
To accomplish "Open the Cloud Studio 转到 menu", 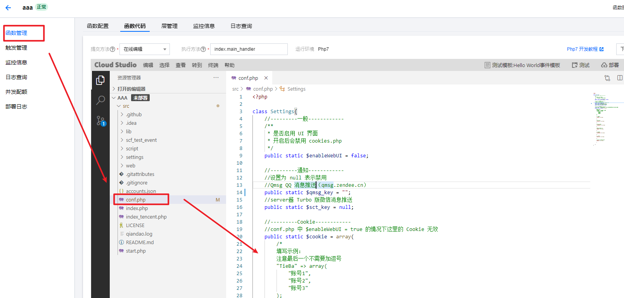I will 197,65.
